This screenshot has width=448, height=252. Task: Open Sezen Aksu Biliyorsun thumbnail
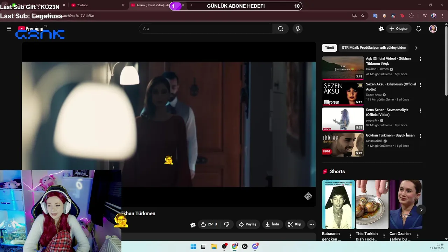(x=343, y=93)
